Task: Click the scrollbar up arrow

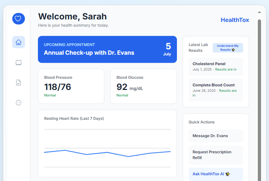Action: 259,12
